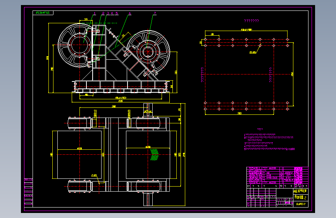Select part callout number 6
This screenshot has height=218, width=336.
click(130, 13)
